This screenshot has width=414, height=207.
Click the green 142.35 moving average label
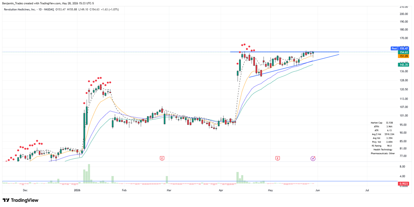coord(404,65)
